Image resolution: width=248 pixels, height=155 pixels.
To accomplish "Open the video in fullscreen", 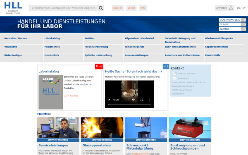I will [141, 100].
